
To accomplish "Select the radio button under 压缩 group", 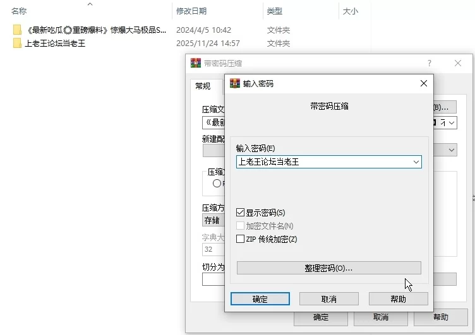I will pos(217,183).
